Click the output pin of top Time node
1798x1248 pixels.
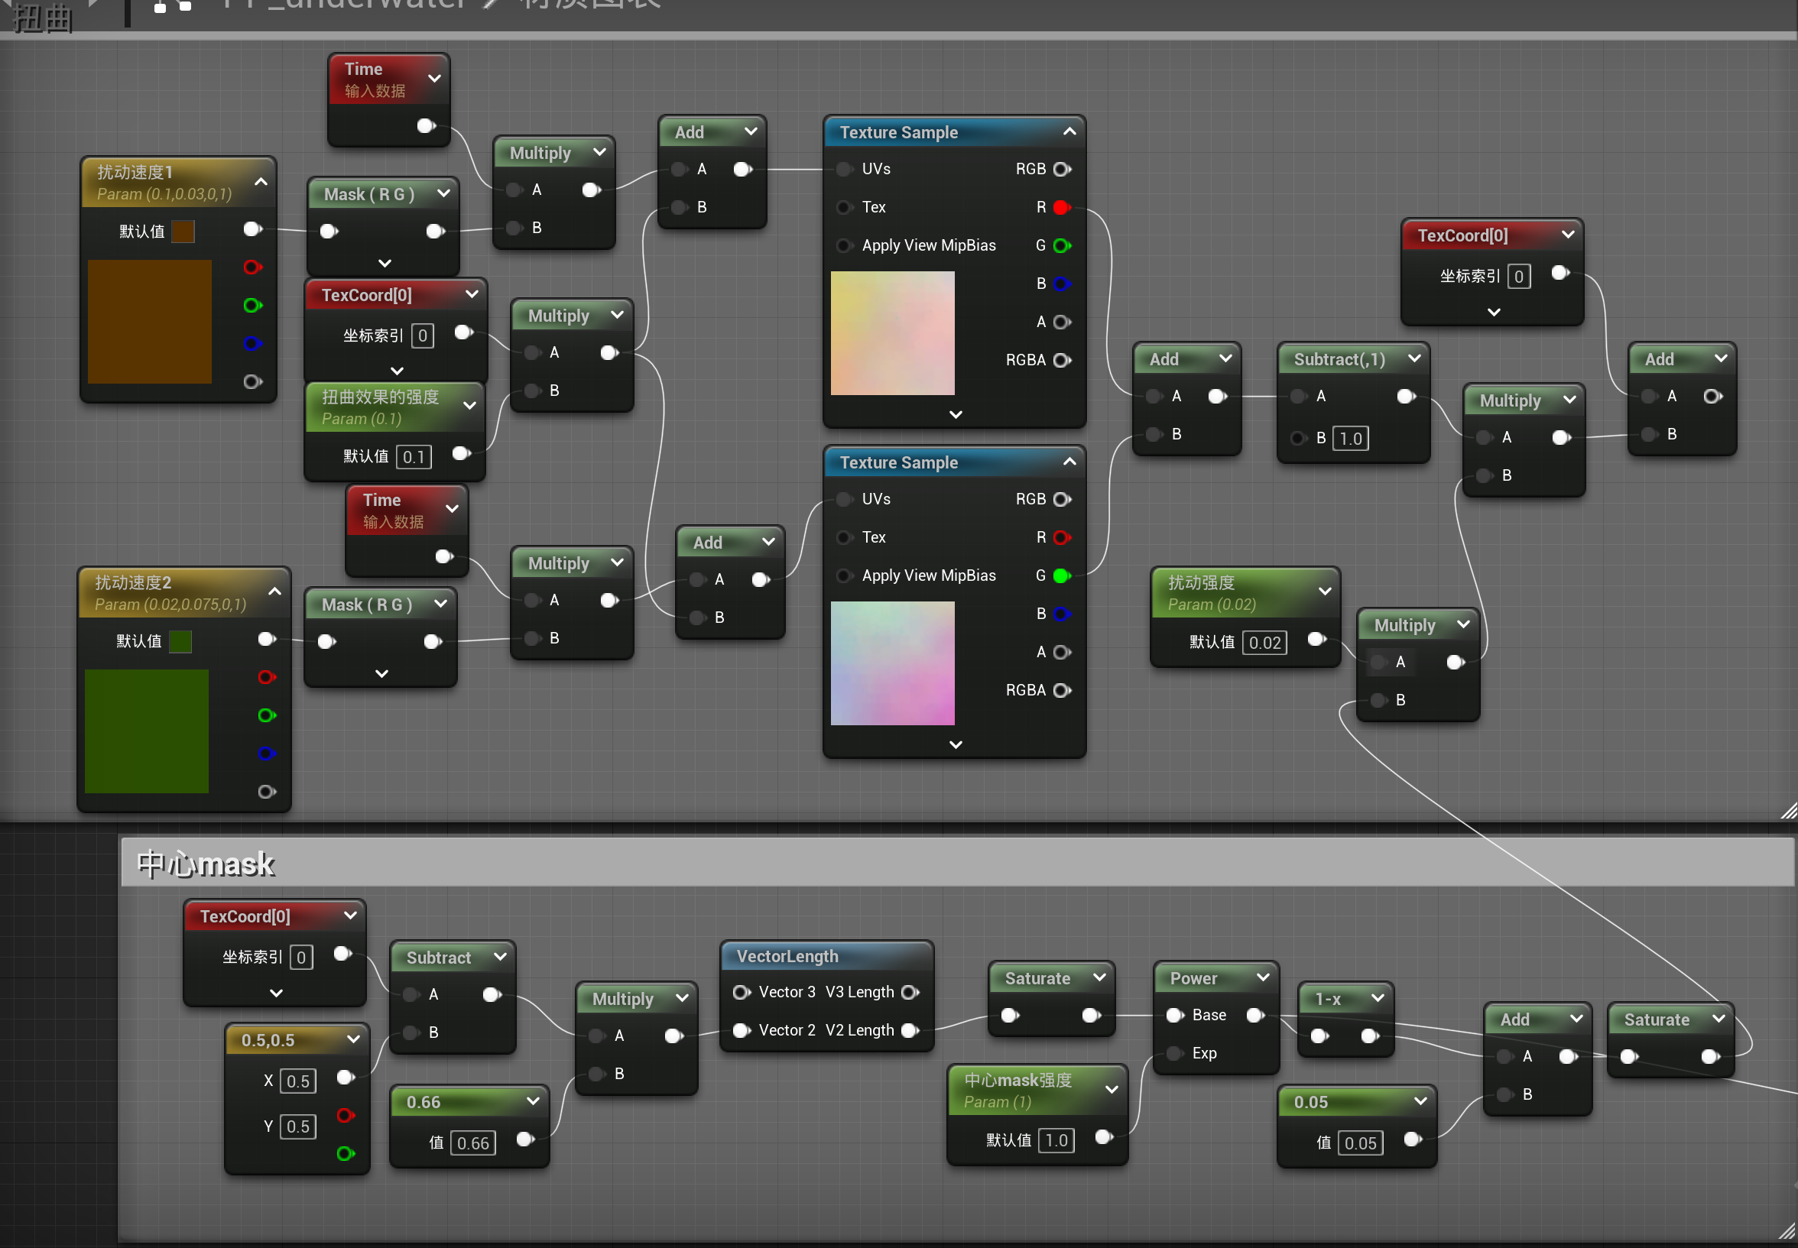tap(427, 125)
